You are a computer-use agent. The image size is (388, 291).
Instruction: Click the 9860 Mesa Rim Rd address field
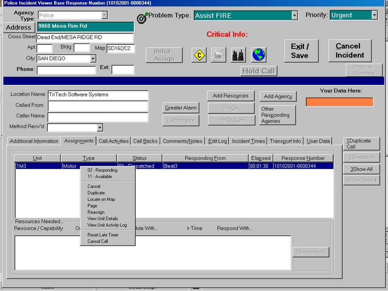pyautogui.click(x=86, y=27)
